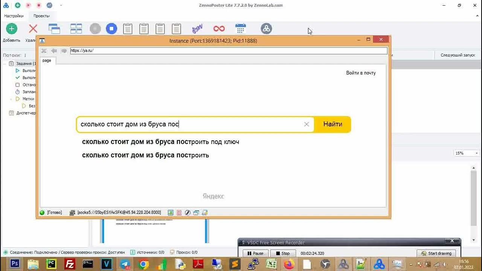Image resolution: width=482 pixels, height=271 pixels.
Task: Click the green image icon in Instance status bar
Action: pyautogui.click(x=171, y=213)
